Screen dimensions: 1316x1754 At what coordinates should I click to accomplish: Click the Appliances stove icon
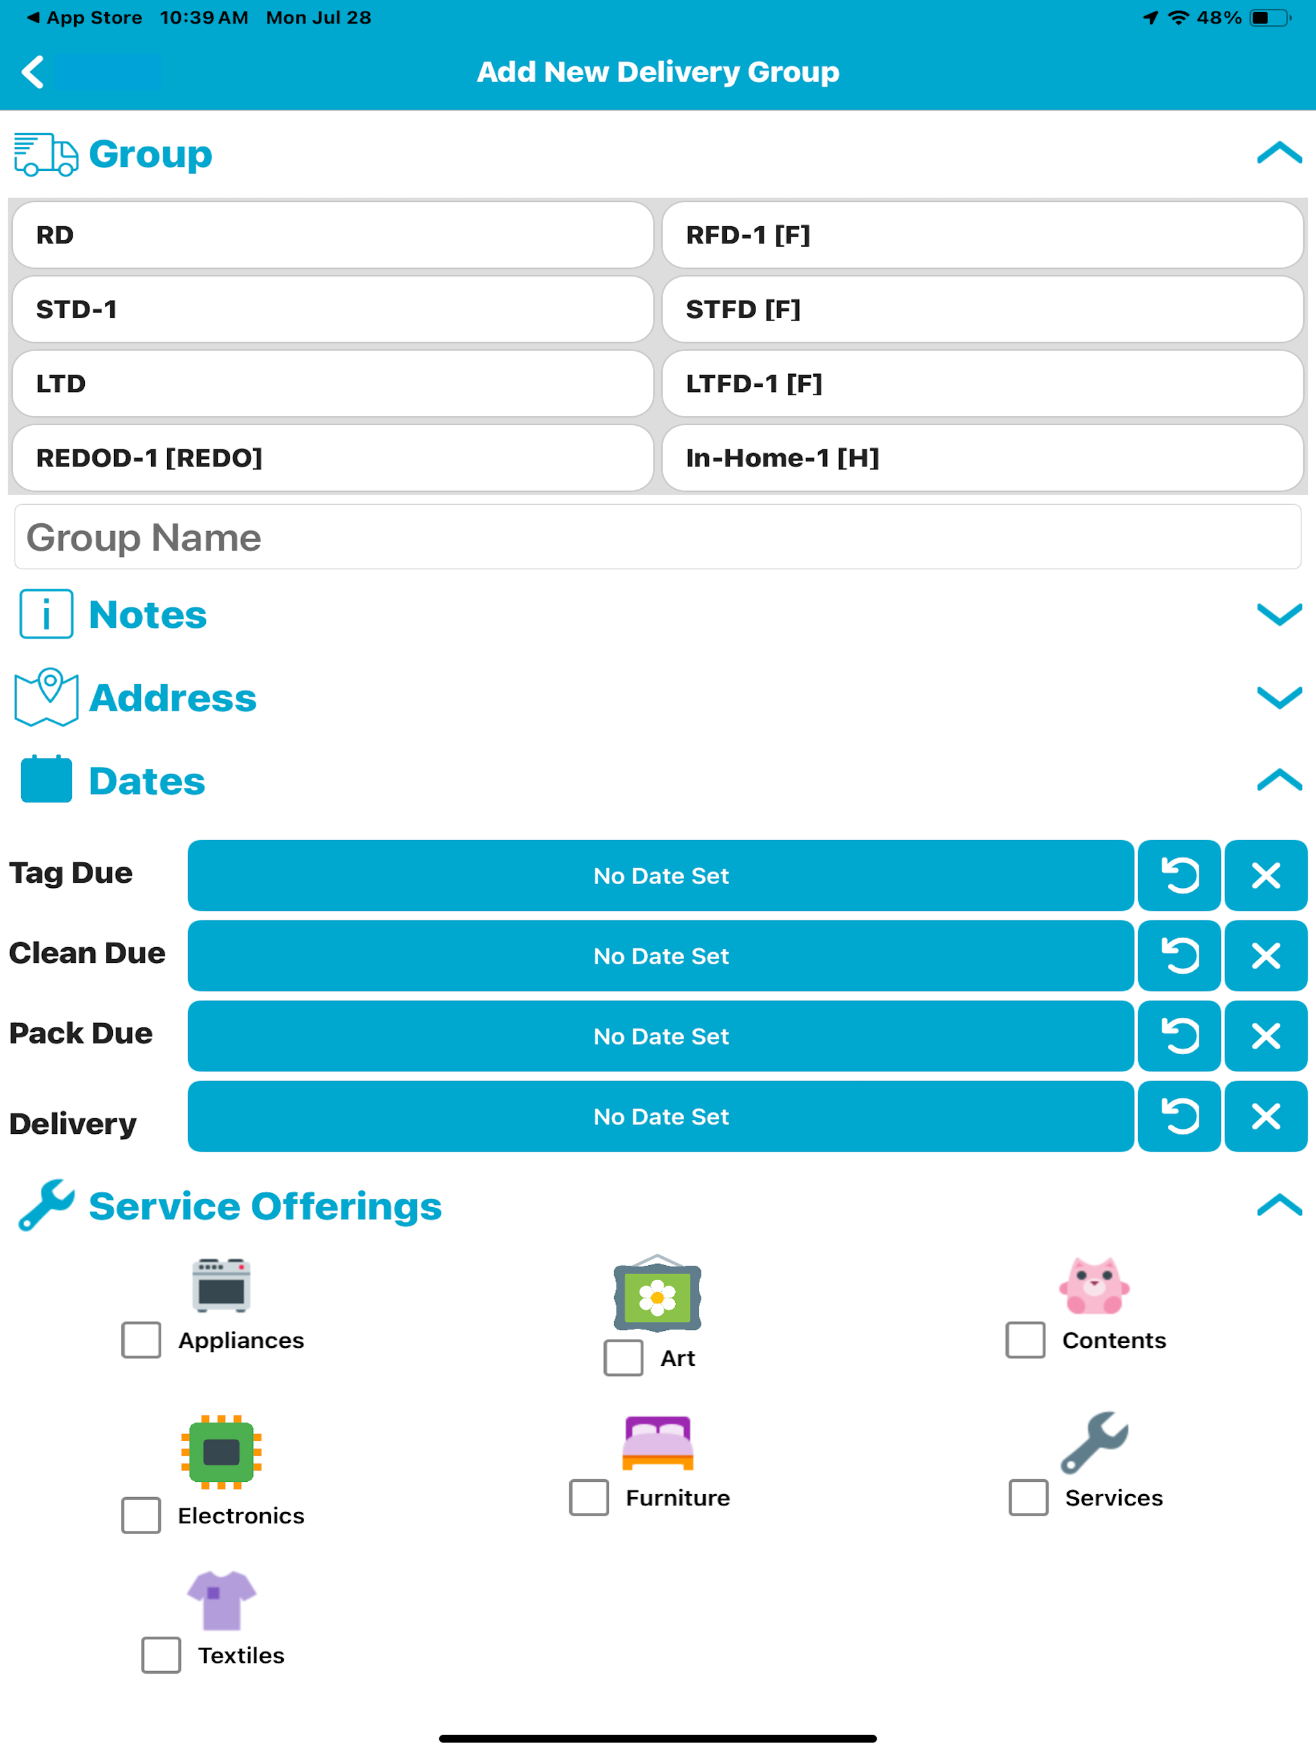coord(221,1284)
